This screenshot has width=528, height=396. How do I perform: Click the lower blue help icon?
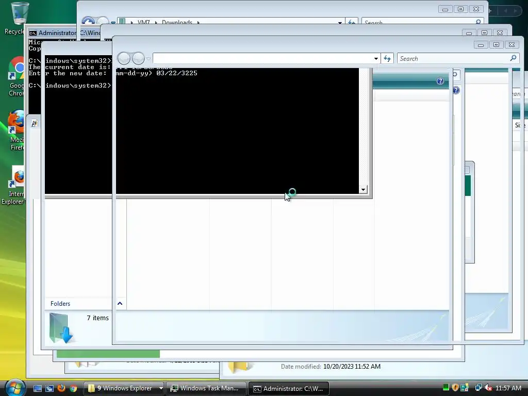point(456,90)
